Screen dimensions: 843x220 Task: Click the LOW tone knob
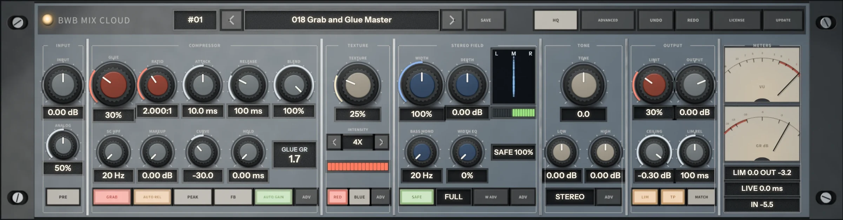click(562, 153)
